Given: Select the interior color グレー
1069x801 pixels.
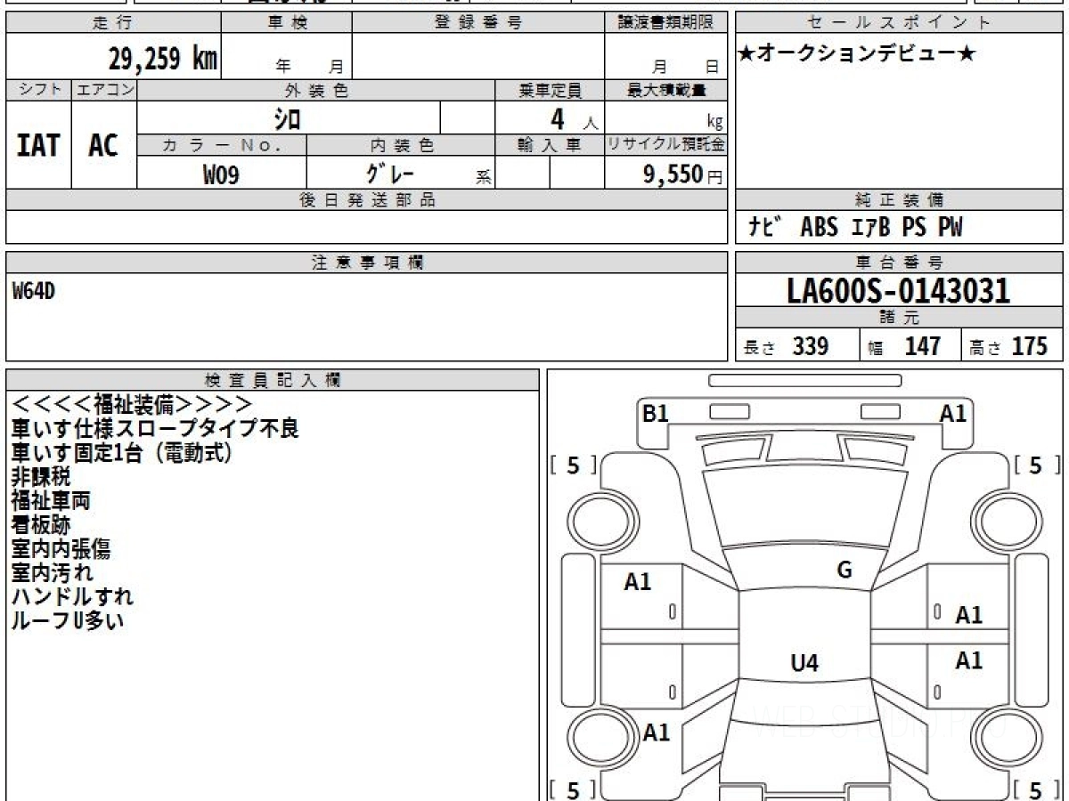Looking at the screenshot, I should click(390, 172).
